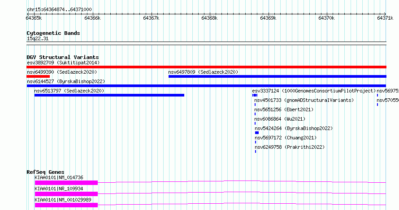The width and height of the screenshot is (399, 210).
Task: Click the nsv6513797 (Sedlazeck2020) label
Action: (x=69, y=91)
